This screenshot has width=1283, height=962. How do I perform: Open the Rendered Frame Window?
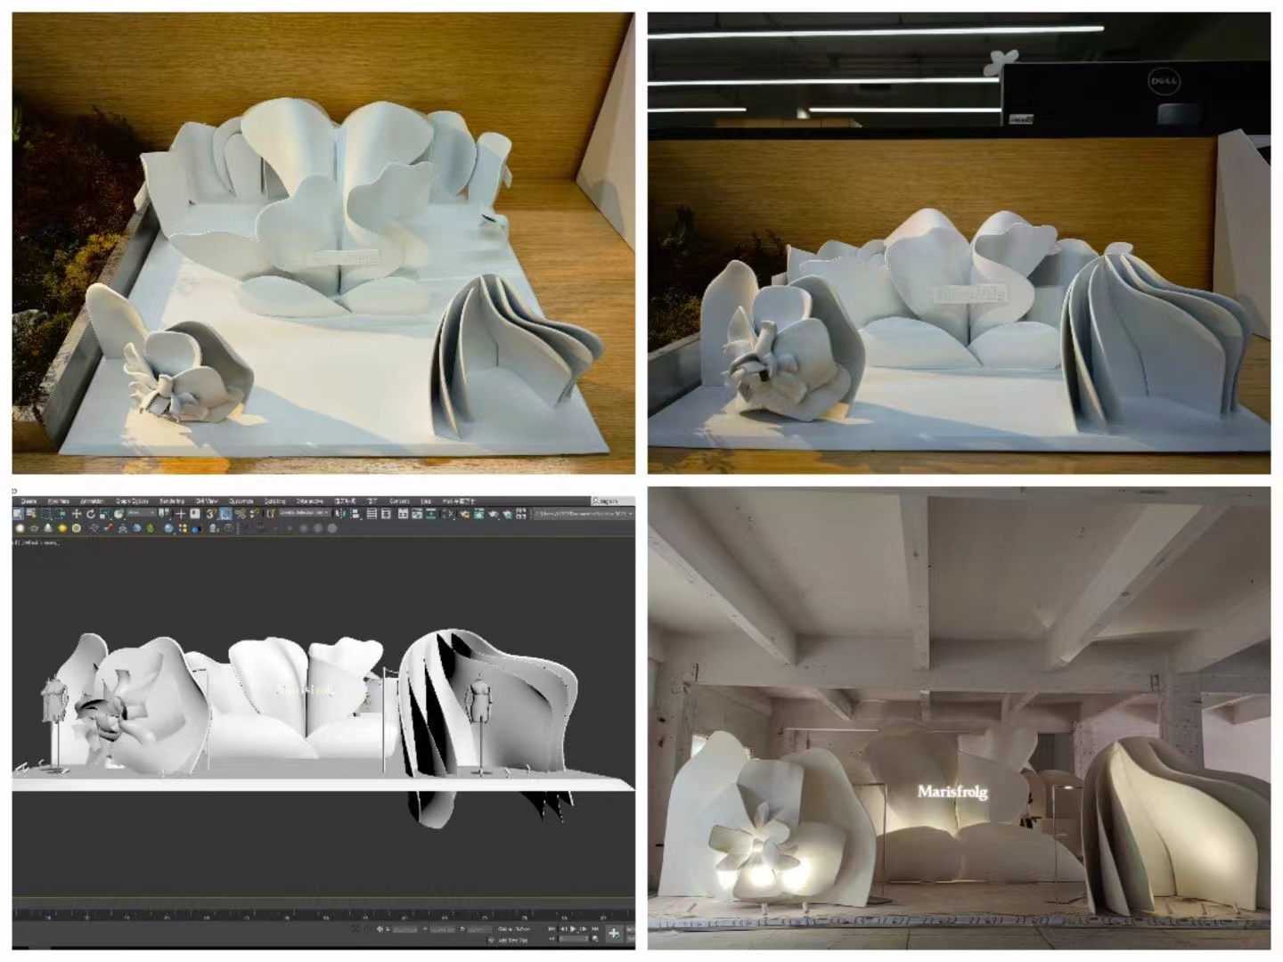coord(478,514)
